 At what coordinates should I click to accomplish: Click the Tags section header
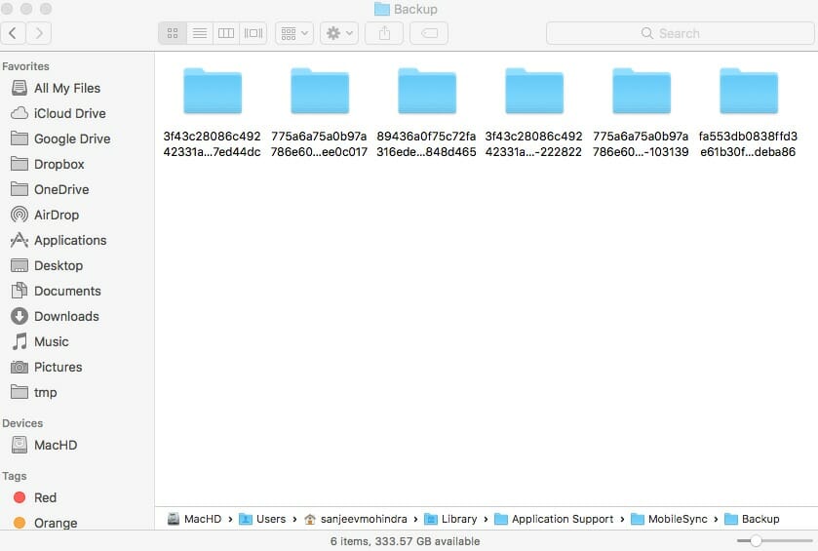[14, 476]
